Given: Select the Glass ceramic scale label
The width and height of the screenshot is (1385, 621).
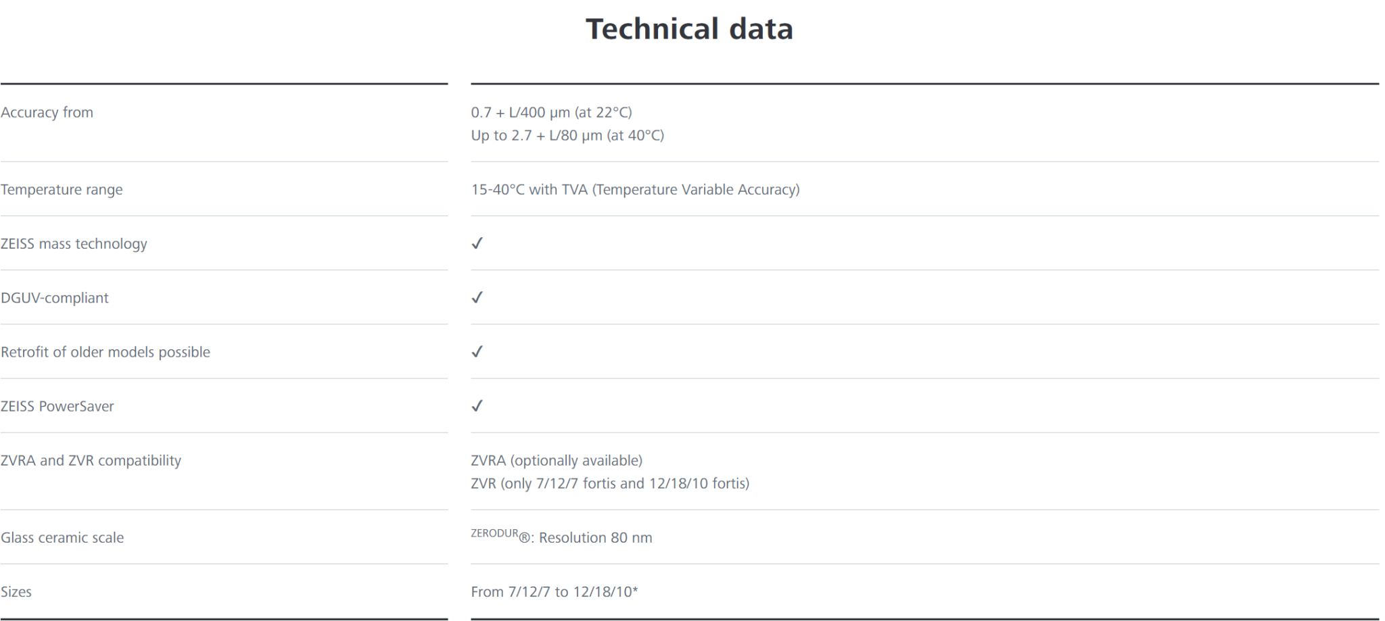Looking at the screenshot, I should click(x=62, y=537).
